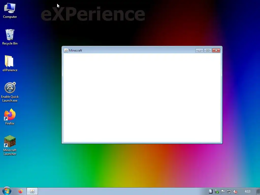260x195 pixels.
Task: Close the Minecraft window
Action: pos(216,51)
